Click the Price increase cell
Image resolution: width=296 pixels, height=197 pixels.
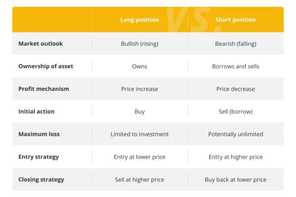pyautogui.click(x=140, y=89)
